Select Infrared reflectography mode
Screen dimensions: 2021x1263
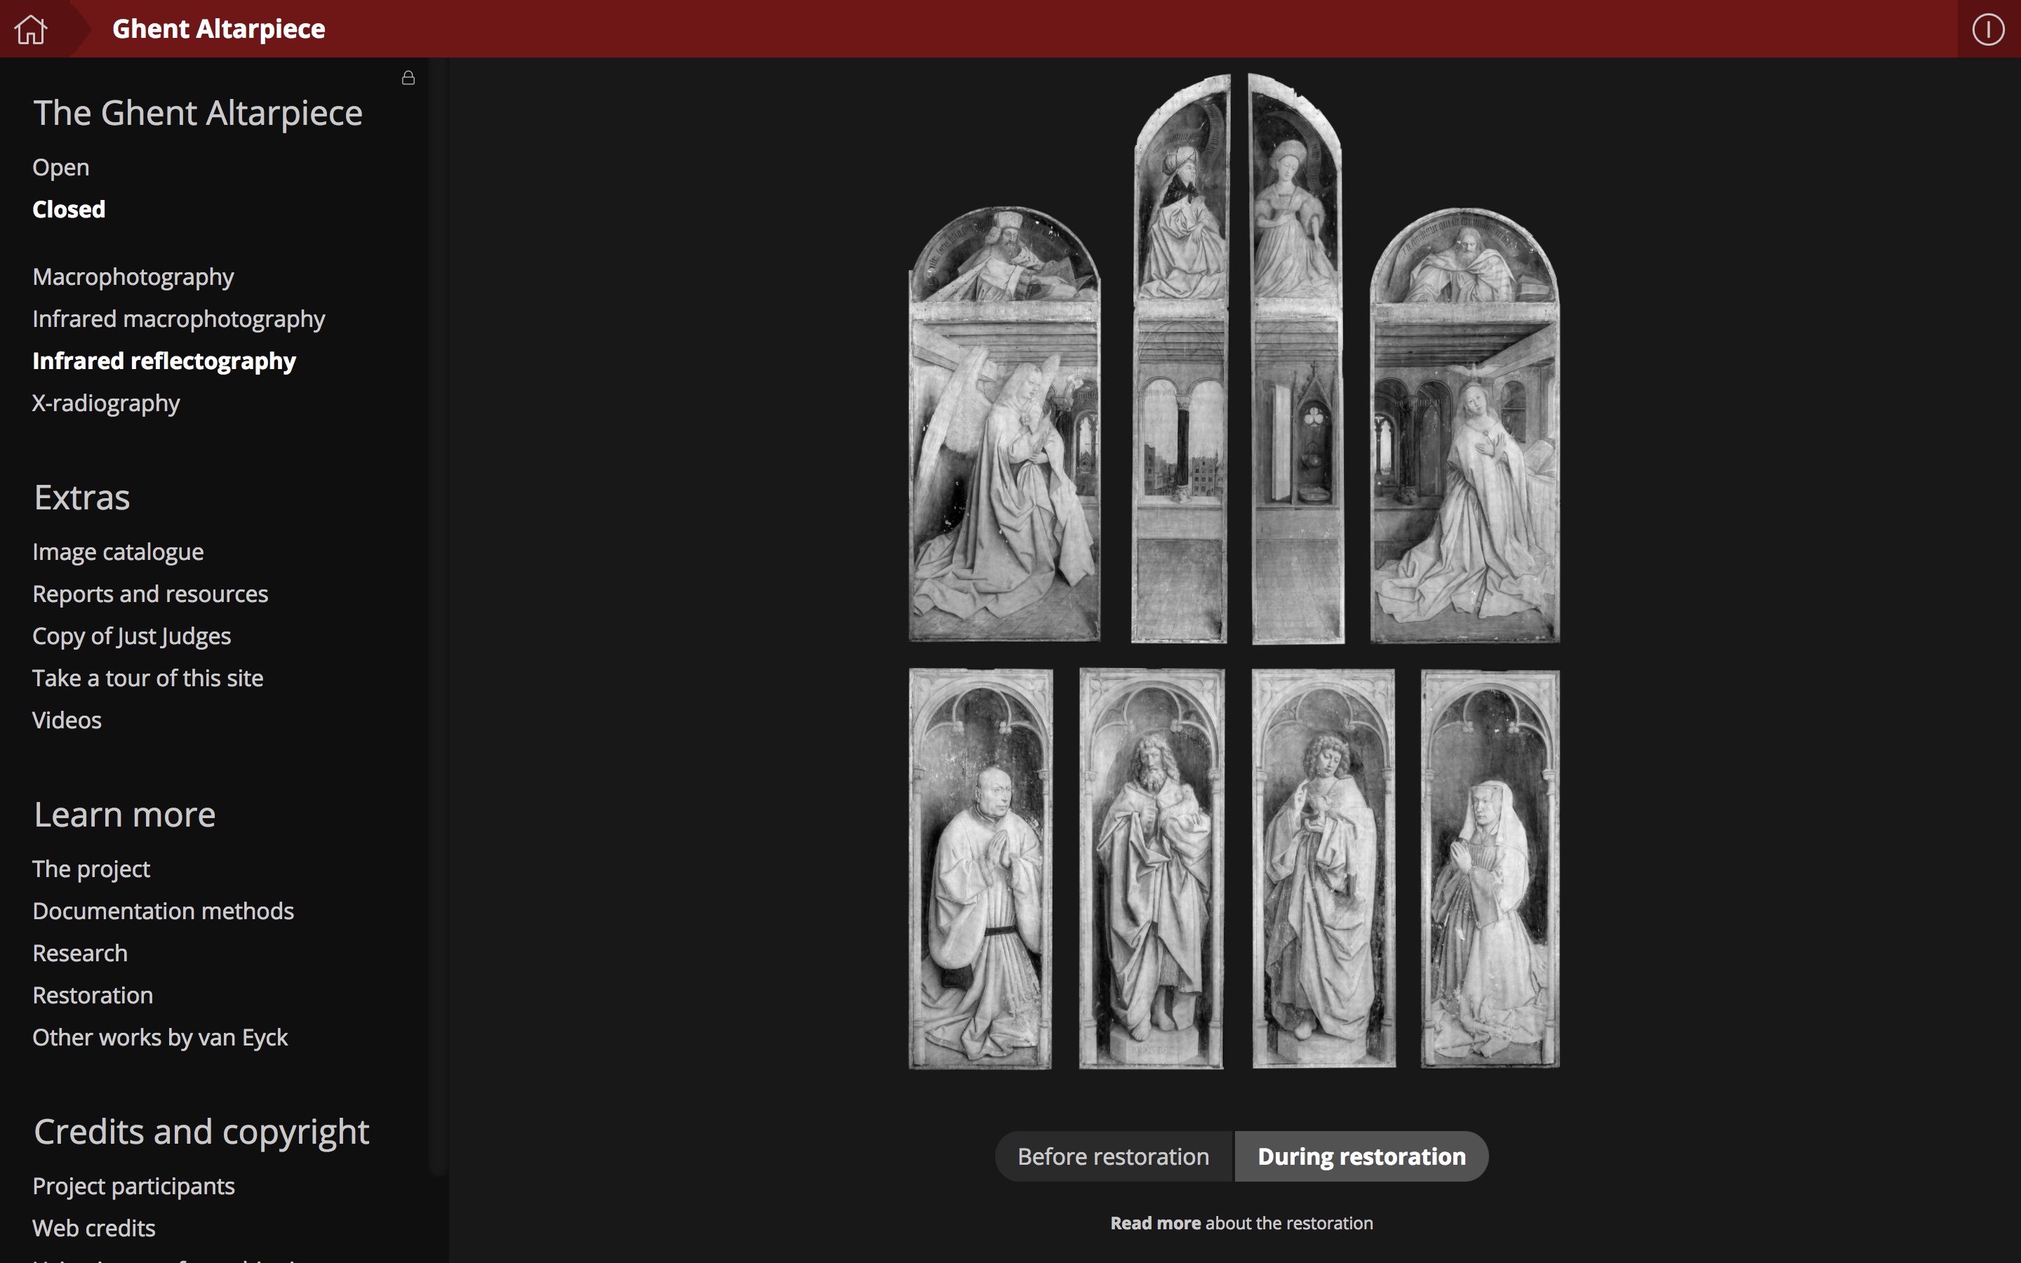(164, 361)
